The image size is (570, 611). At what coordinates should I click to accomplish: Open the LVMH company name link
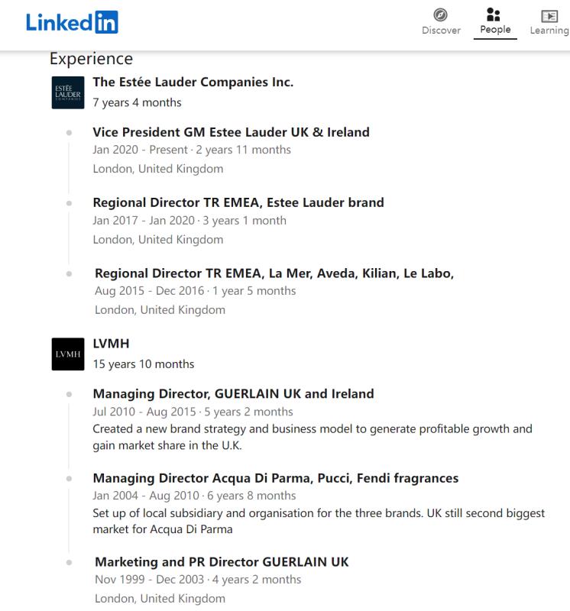(111, 343)
